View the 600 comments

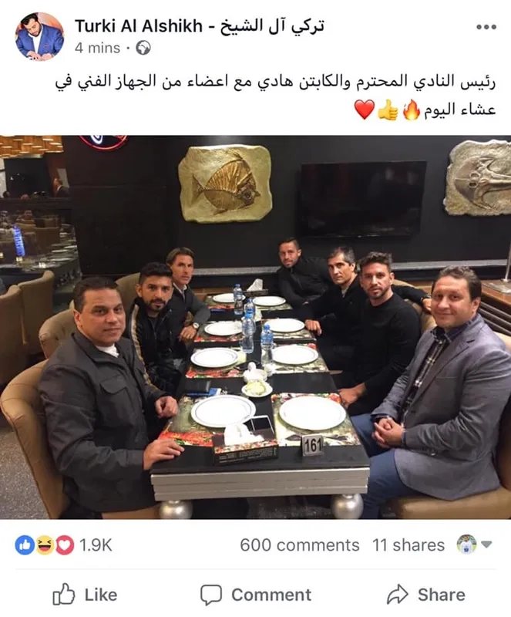(300, 545)
